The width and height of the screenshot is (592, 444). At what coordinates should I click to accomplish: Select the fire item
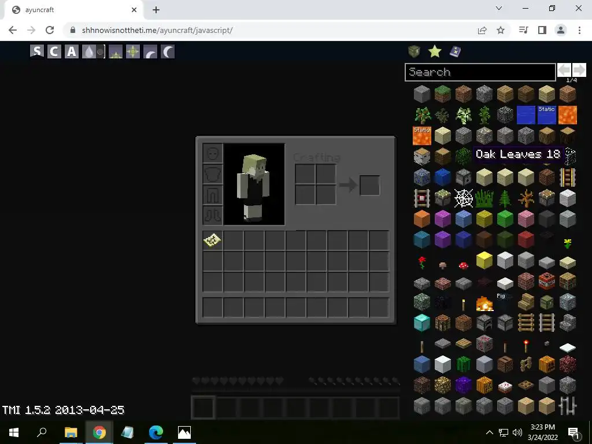coord(484,303)
